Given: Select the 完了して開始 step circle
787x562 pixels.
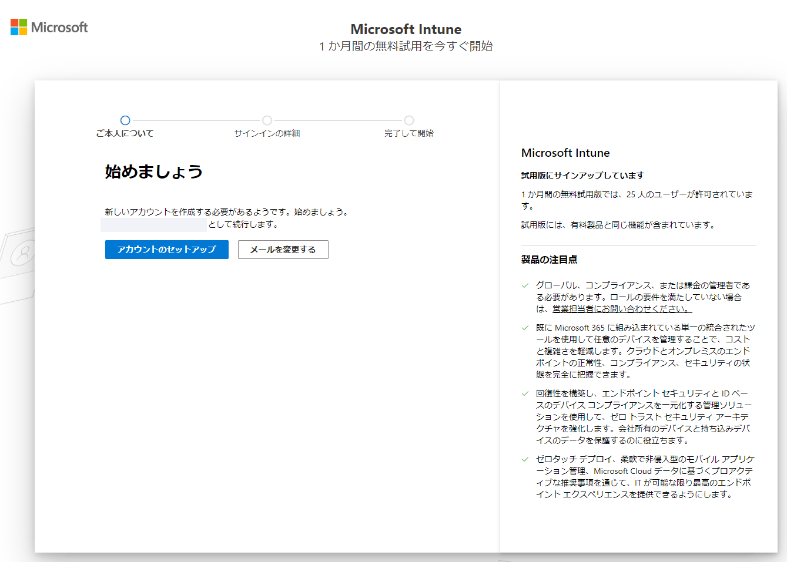Looking at the screenshot, I should point(409,120).
